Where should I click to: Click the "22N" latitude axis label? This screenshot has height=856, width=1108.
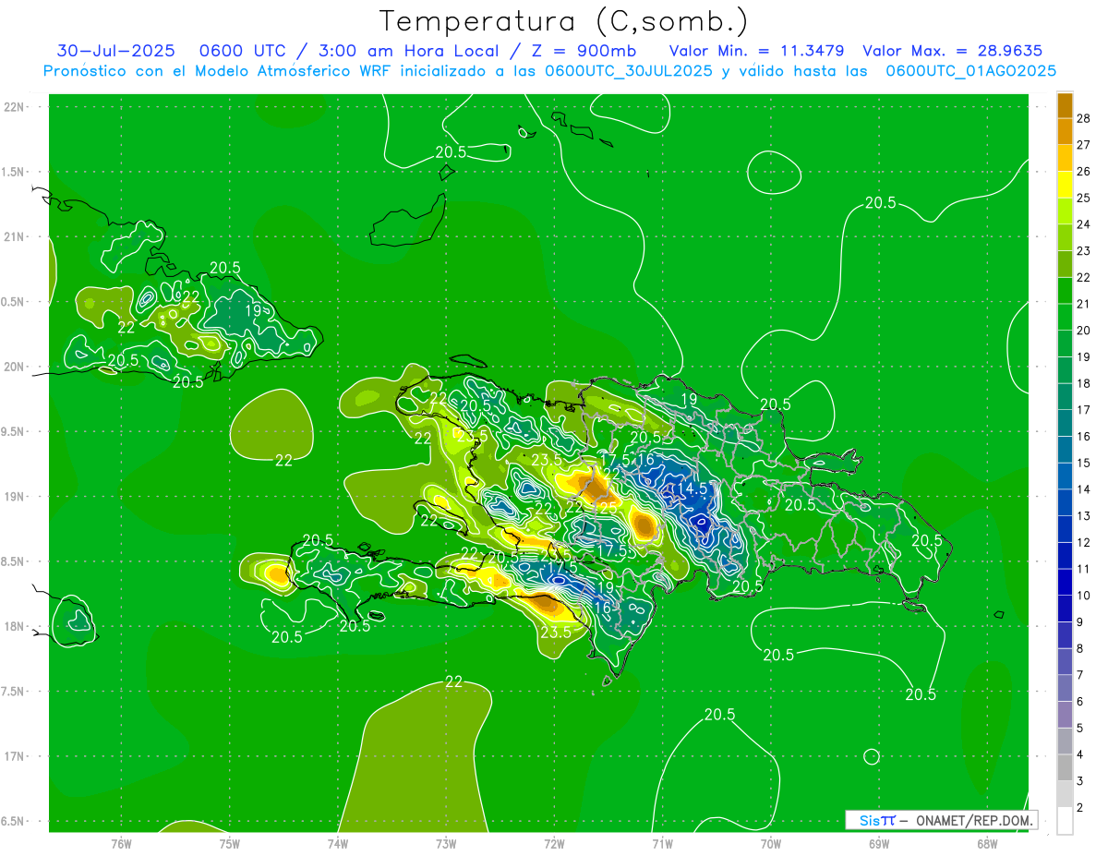click(16, 107)
